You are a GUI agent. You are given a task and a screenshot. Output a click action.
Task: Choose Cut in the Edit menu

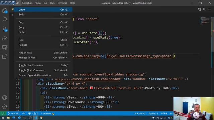(43, 22)
